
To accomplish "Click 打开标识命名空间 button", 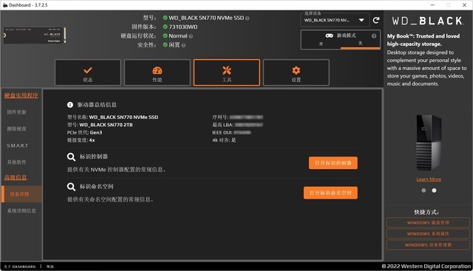I will coord(330,193).
